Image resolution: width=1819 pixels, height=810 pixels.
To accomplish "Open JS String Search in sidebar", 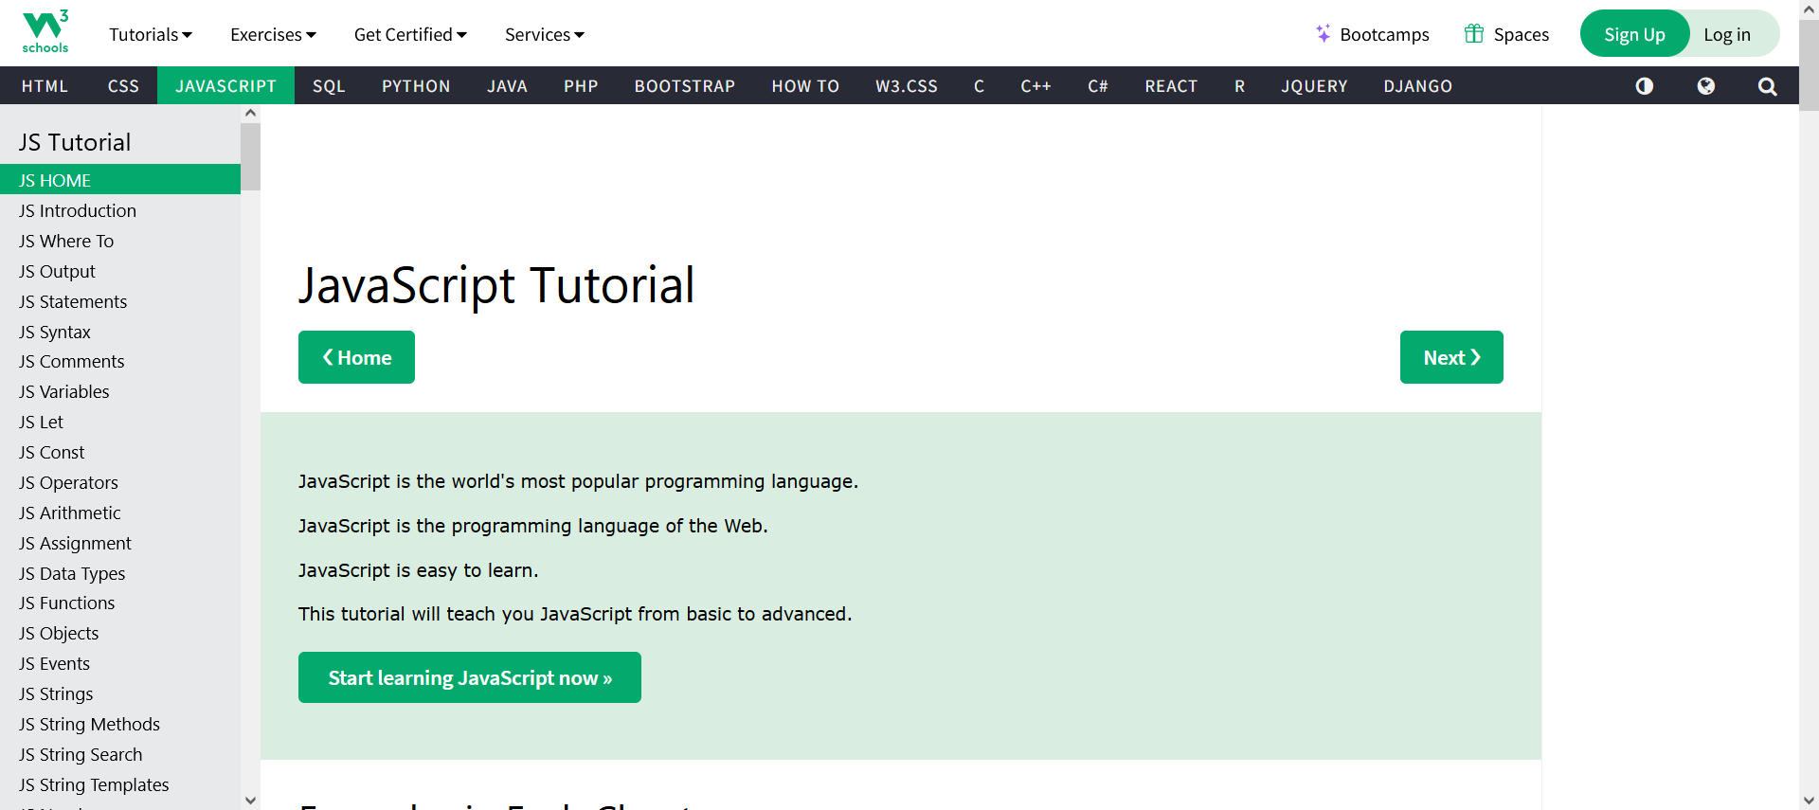I will pos(120,754).
